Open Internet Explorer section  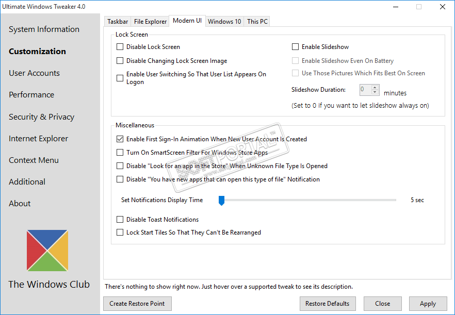(x=38, y=139)
